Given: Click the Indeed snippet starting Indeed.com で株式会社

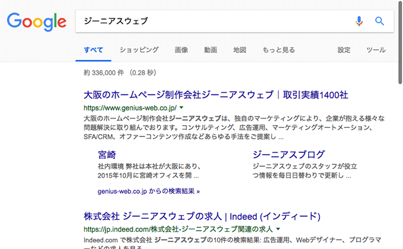Looking at the screenshot, I should [x=232, y=244].
